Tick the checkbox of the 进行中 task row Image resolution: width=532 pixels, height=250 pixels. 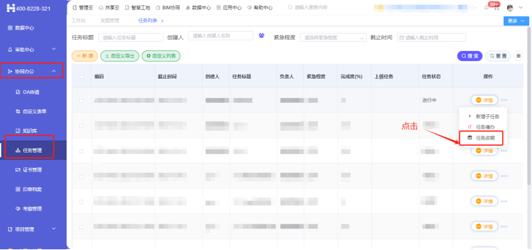81,101
